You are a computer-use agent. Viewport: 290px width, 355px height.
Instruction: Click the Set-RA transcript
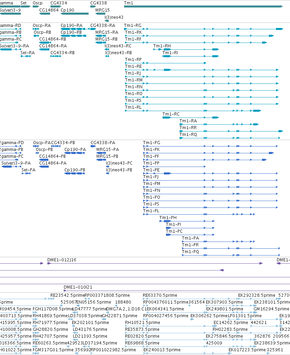coord(26,56)
